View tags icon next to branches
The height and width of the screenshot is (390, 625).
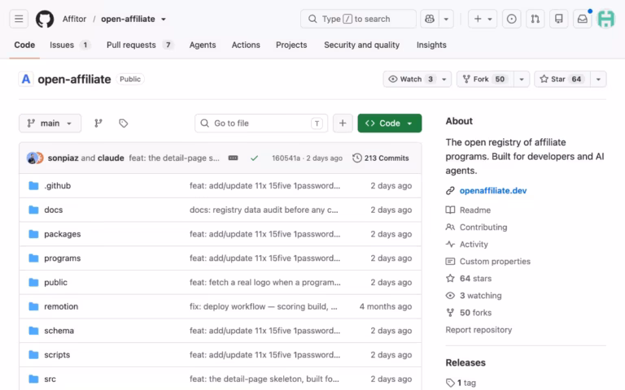[x=124, y=123]
